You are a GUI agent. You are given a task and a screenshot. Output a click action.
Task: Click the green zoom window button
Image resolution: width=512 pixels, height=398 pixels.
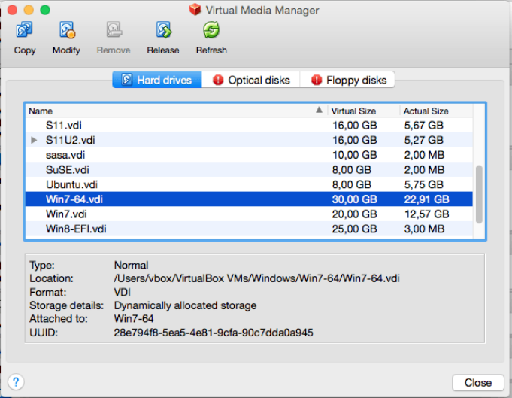[45, 10]
